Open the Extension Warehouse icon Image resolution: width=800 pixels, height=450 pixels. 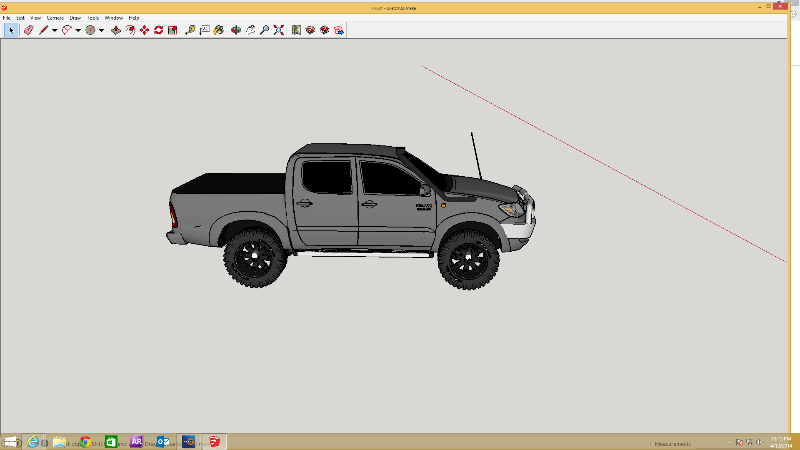click(324, 30)
